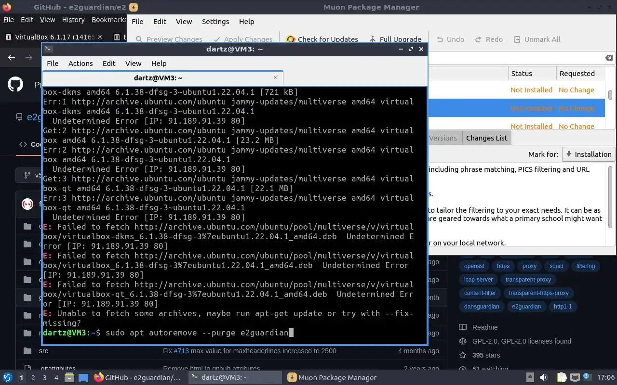Click the clock showing 17:06

coord(605,378)
